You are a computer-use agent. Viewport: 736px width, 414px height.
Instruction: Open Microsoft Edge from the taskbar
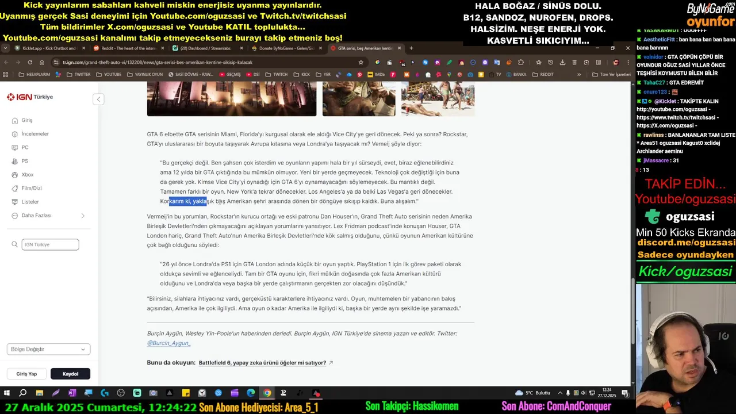coord(251,393)
